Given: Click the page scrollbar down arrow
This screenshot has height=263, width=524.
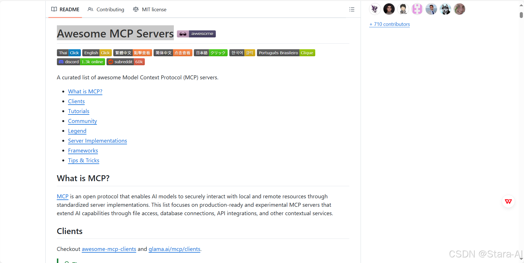Looking at the screenshot, I should (521, 259).
